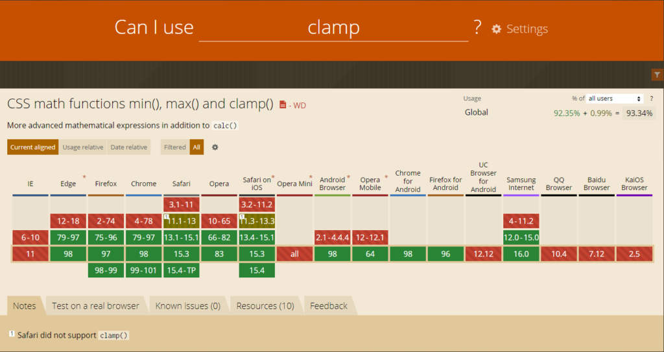Switch to Date relative view

click(x=129, y=147)
